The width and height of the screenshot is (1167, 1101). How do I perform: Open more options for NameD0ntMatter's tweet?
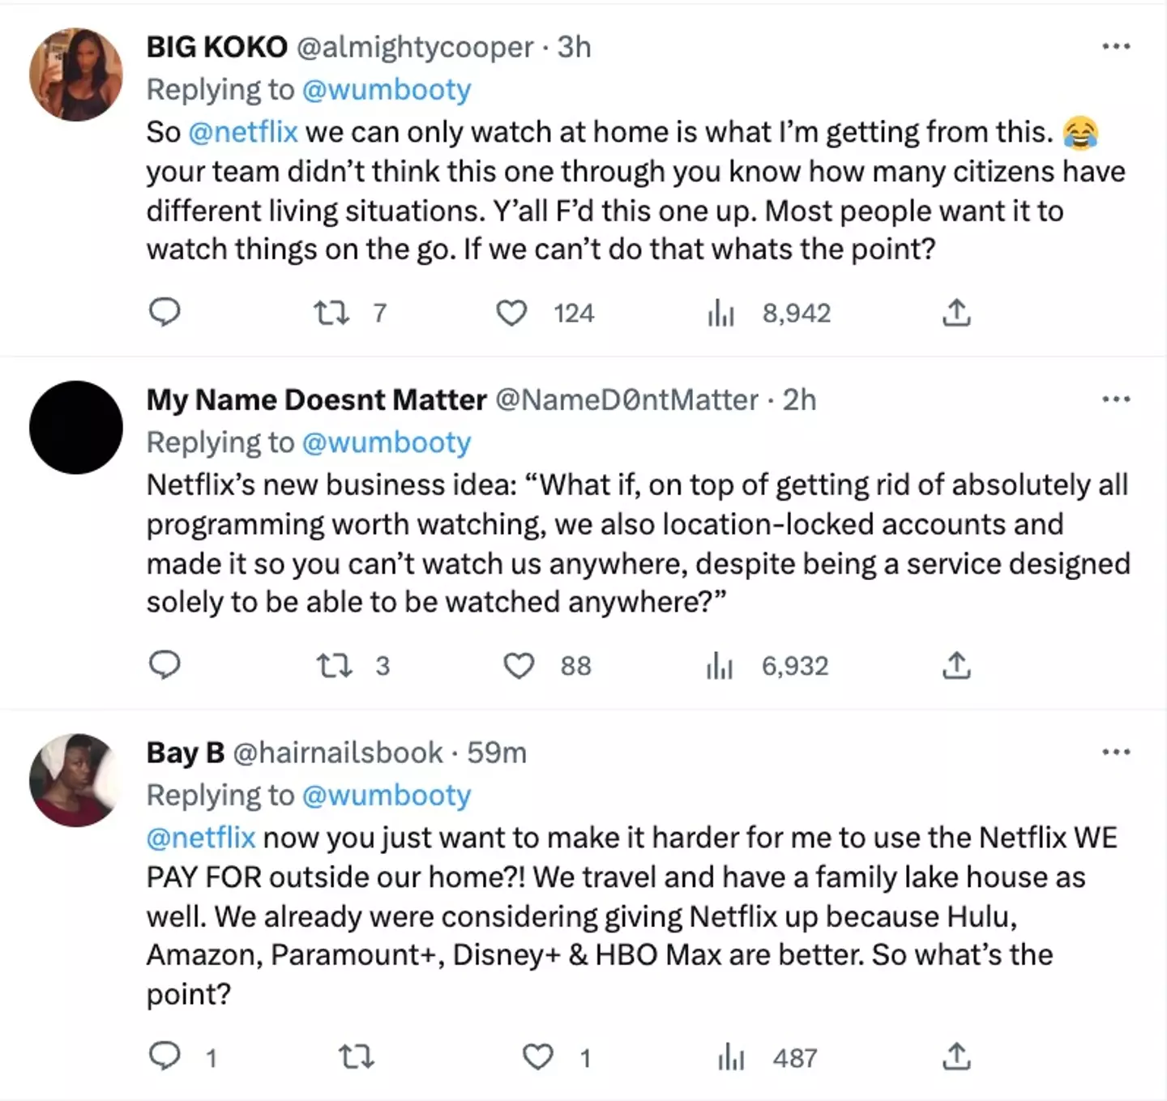pos(1116,399)
